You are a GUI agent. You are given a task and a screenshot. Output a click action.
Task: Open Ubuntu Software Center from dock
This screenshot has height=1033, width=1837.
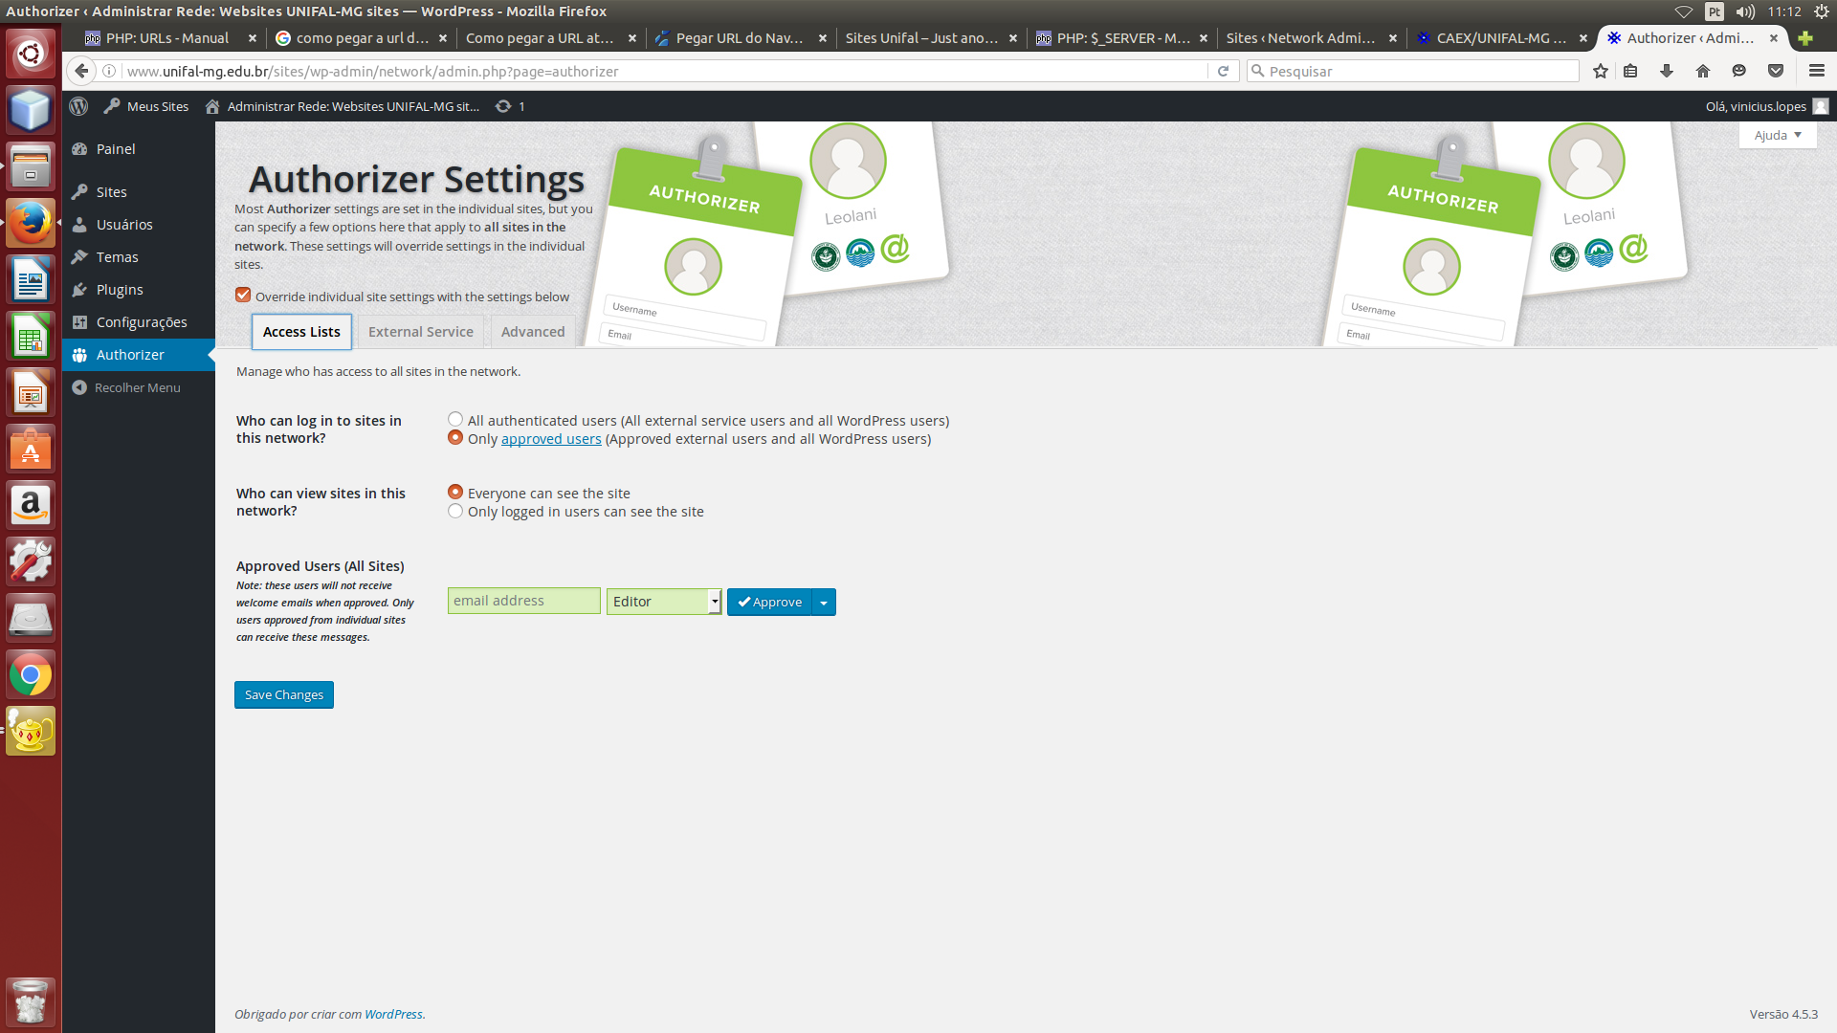(x=31, y=449)
